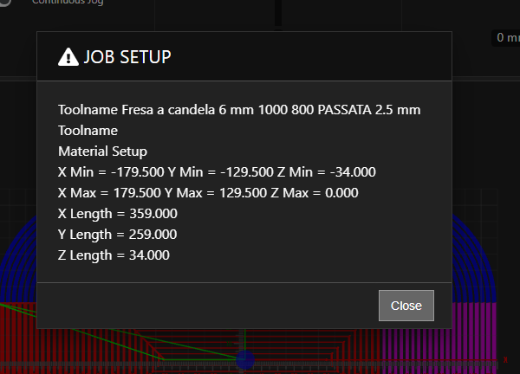This screenshot has height=374, width=520.
Task: Click the empty second Toolname line
Action: [88, 131]
